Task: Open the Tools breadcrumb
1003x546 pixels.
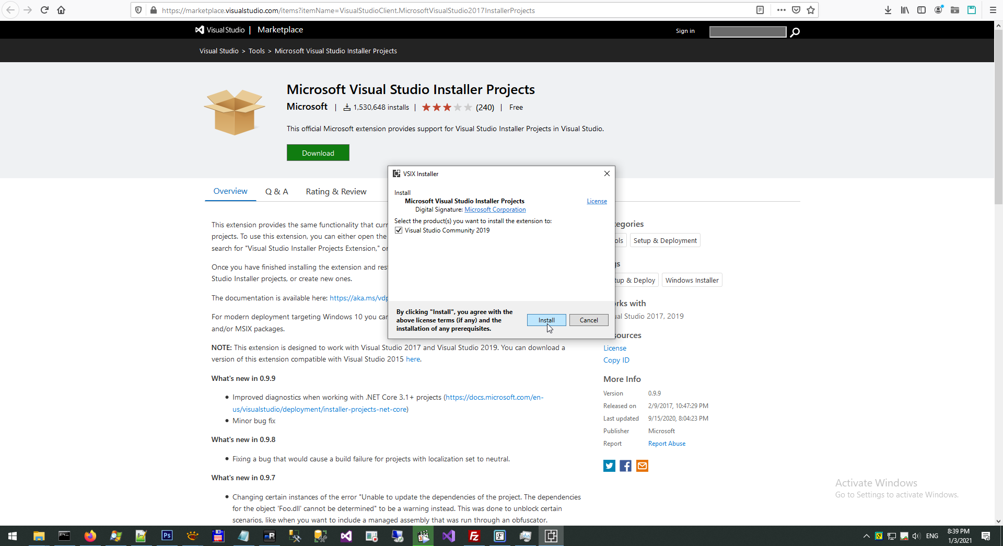Action: 256,51
